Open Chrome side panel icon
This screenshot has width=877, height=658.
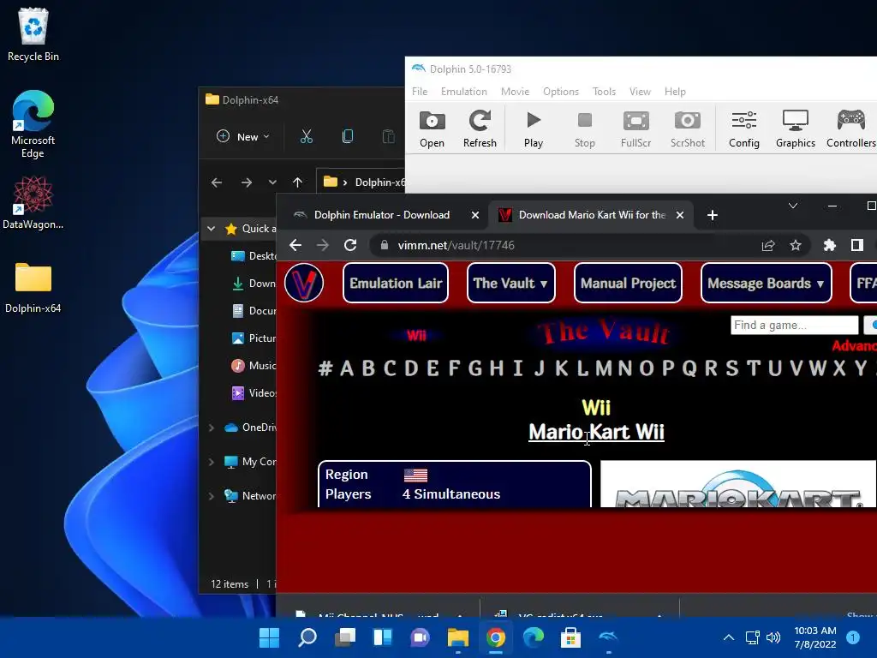click(x=856, y=245)
